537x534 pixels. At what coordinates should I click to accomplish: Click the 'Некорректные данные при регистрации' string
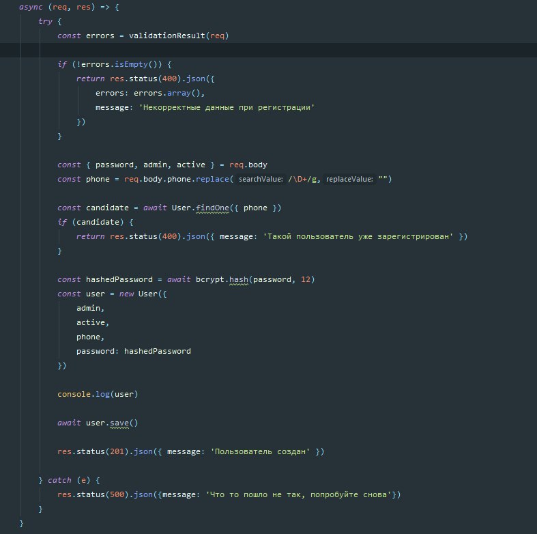tap(227, 108)
